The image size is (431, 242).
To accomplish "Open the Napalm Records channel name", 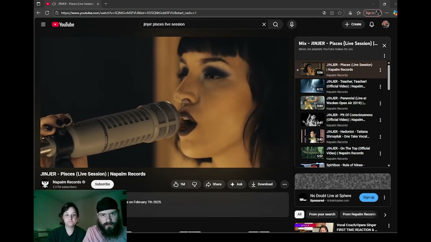I will pyautogui.click(x=67, y=182).
